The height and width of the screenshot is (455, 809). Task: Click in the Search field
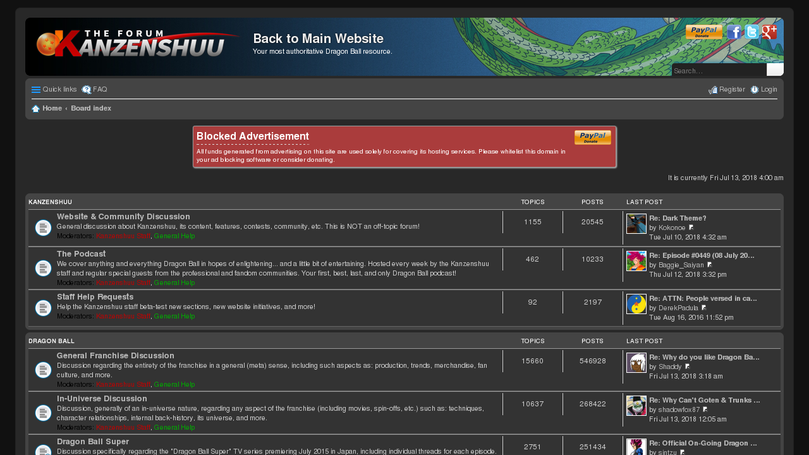click(x=719, y=70)
